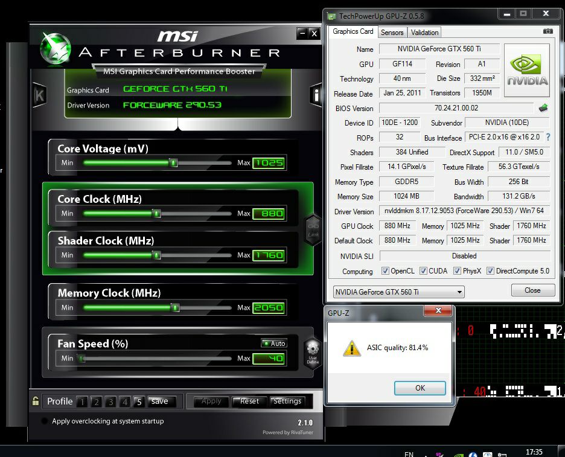Click the Apply button in Afterburner
Viewport: 565px width, 457px height.
211,401
